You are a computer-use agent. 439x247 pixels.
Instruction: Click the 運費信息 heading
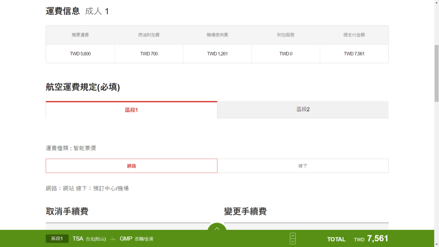click(x=63, y=11)
